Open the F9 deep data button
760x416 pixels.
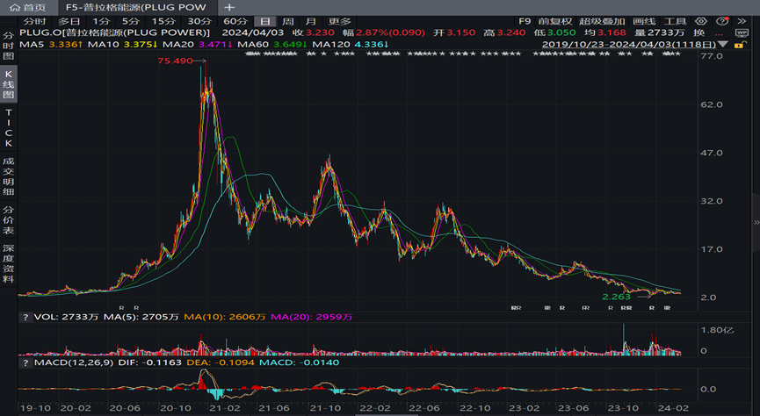pyautogui.click(x=525, y=21)
